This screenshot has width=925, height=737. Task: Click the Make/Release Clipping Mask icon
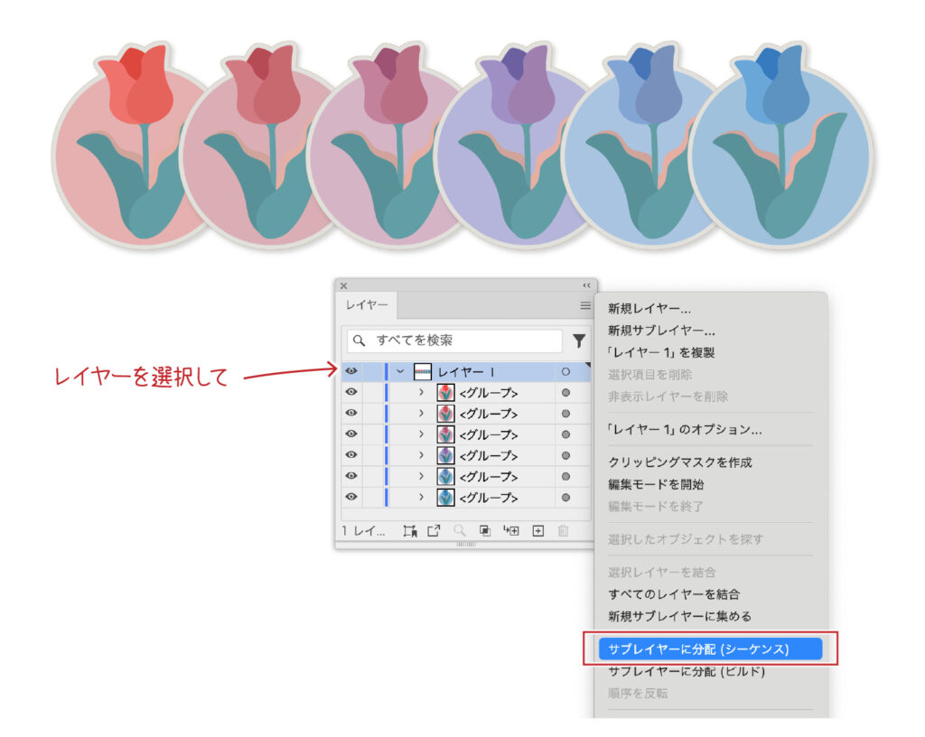point(485,531)
